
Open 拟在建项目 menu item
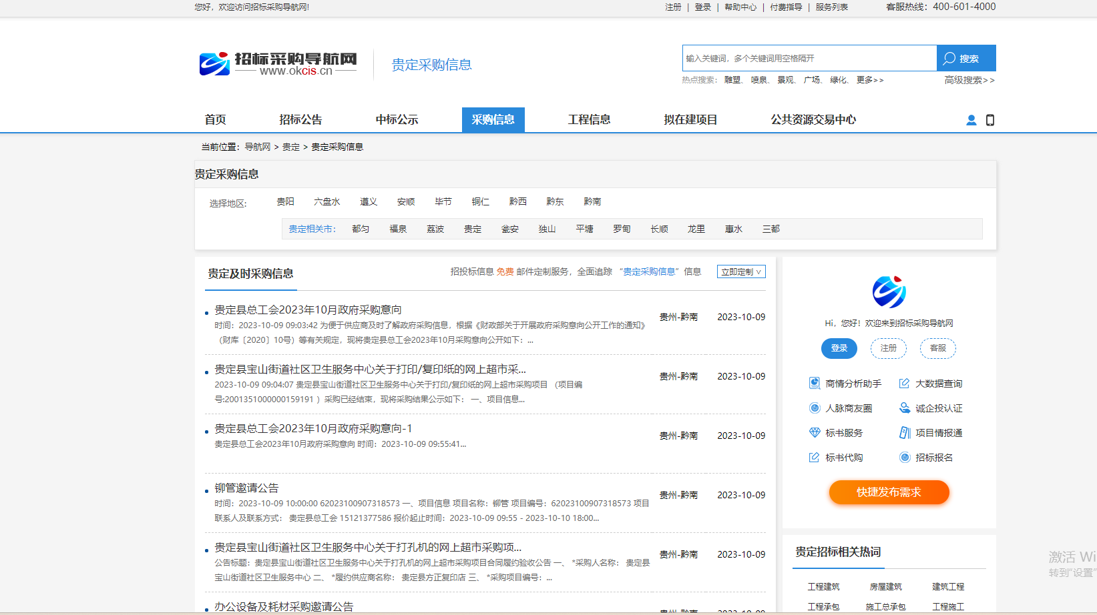(x=690, y=119)
